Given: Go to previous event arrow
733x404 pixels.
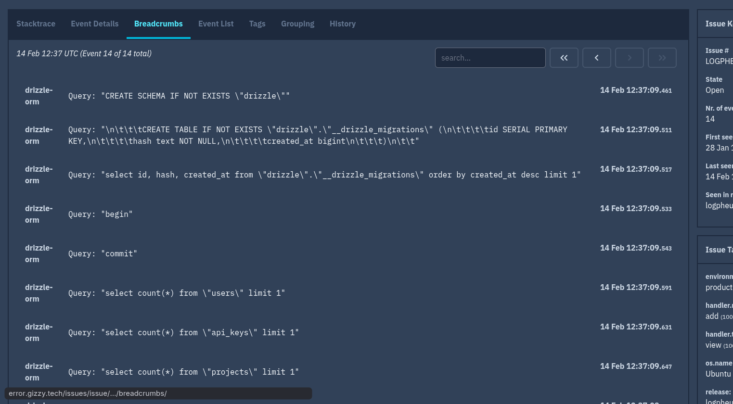Looking at the screenshot, I should 596,58.
